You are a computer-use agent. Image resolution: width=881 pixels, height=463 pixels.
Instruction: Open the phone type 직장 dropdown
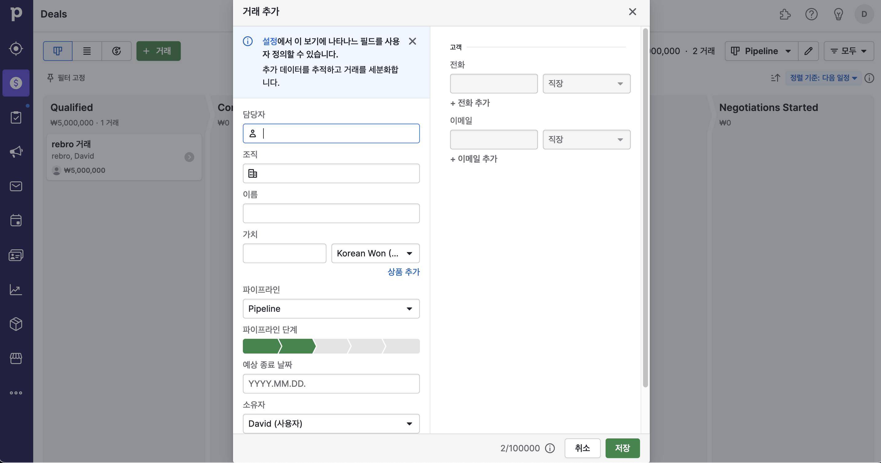coord(586,83)
